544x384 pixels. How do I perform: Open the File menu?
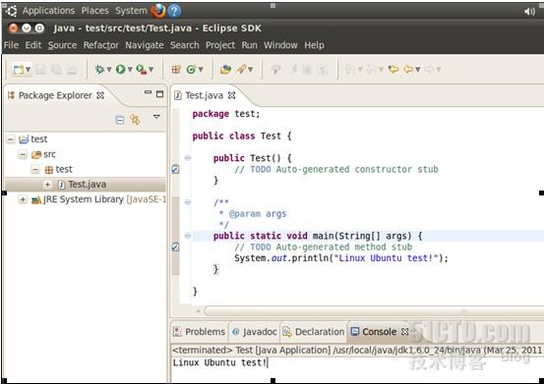(x=11, y=45)
